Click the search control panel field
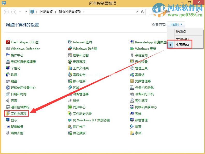 (175, 12)
